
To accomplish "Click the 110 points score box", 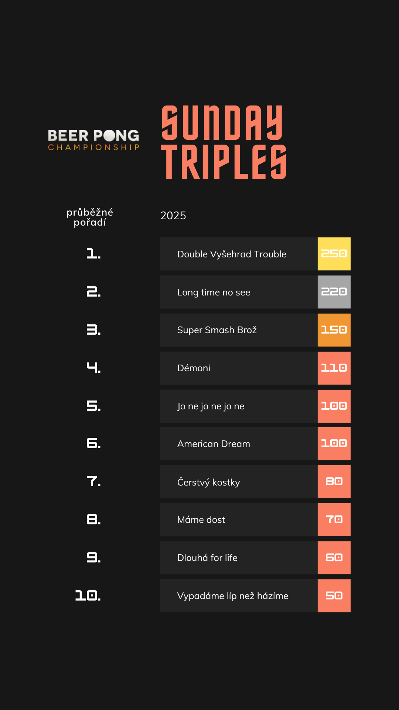I will pyautogui.click(x=334, y=368).
